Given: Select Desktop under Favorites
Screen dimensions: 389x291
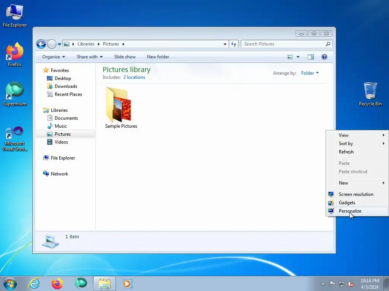Looking at the screenshot, I should [x=63, y=78].
